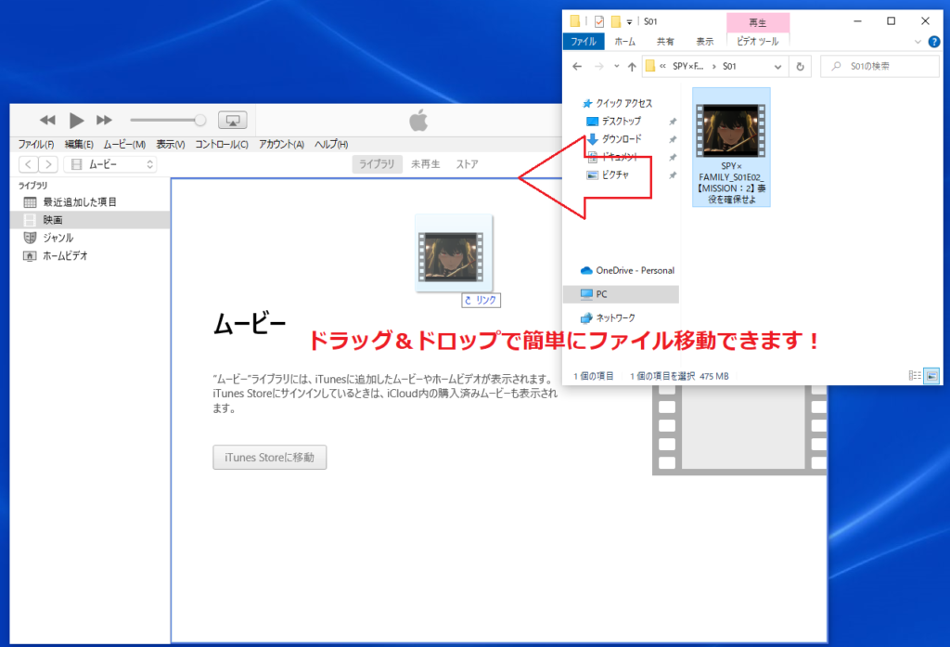Open the ホーム ribbon tab in Explorer
The width and height of the screenshot is (950, 647).
pos(624,41)
